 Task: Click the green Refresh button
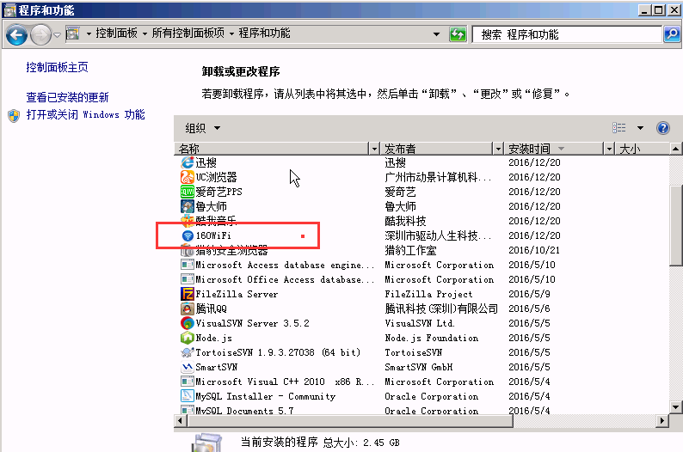point(458,34)
